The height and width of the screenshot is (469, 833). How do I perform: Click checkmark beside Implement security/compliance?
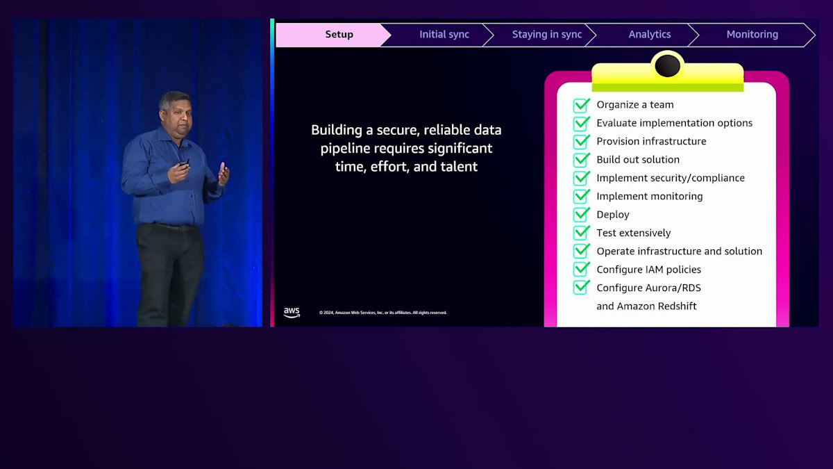tap(582, 178)
